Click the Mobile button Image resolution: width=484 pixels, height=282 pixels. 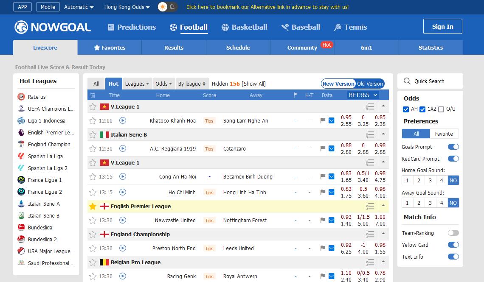pos(48,7)
